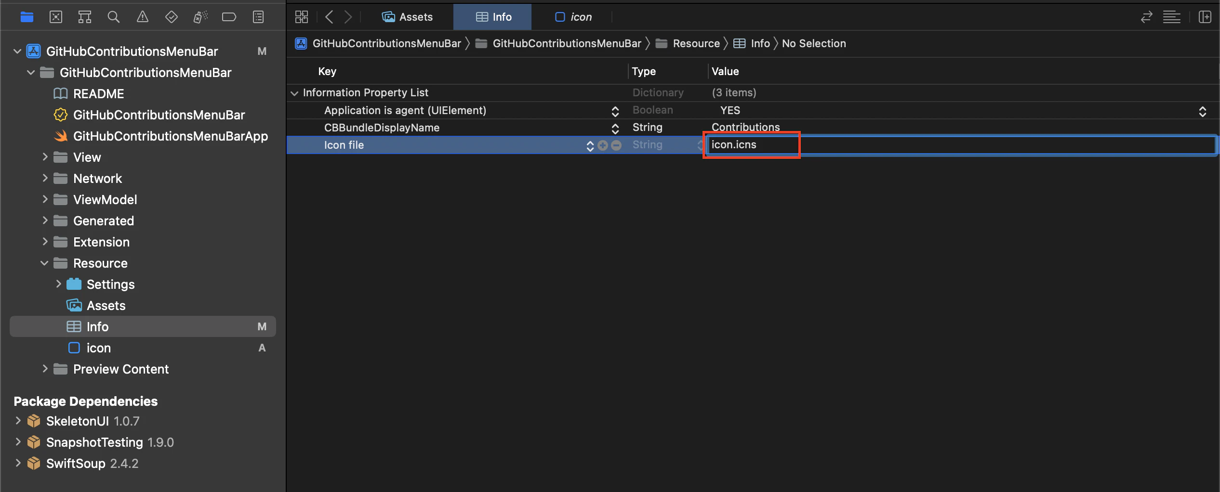Collapse the Information Property List dictionary
Viewport: 1220px width, 492px height.
click(x=294, y=93)
